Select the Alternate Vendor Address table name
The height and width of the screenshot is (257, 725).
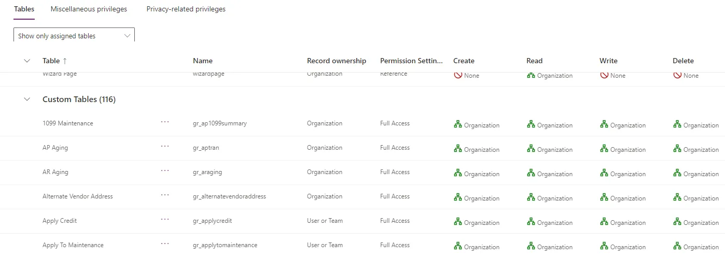coord(78,196)
